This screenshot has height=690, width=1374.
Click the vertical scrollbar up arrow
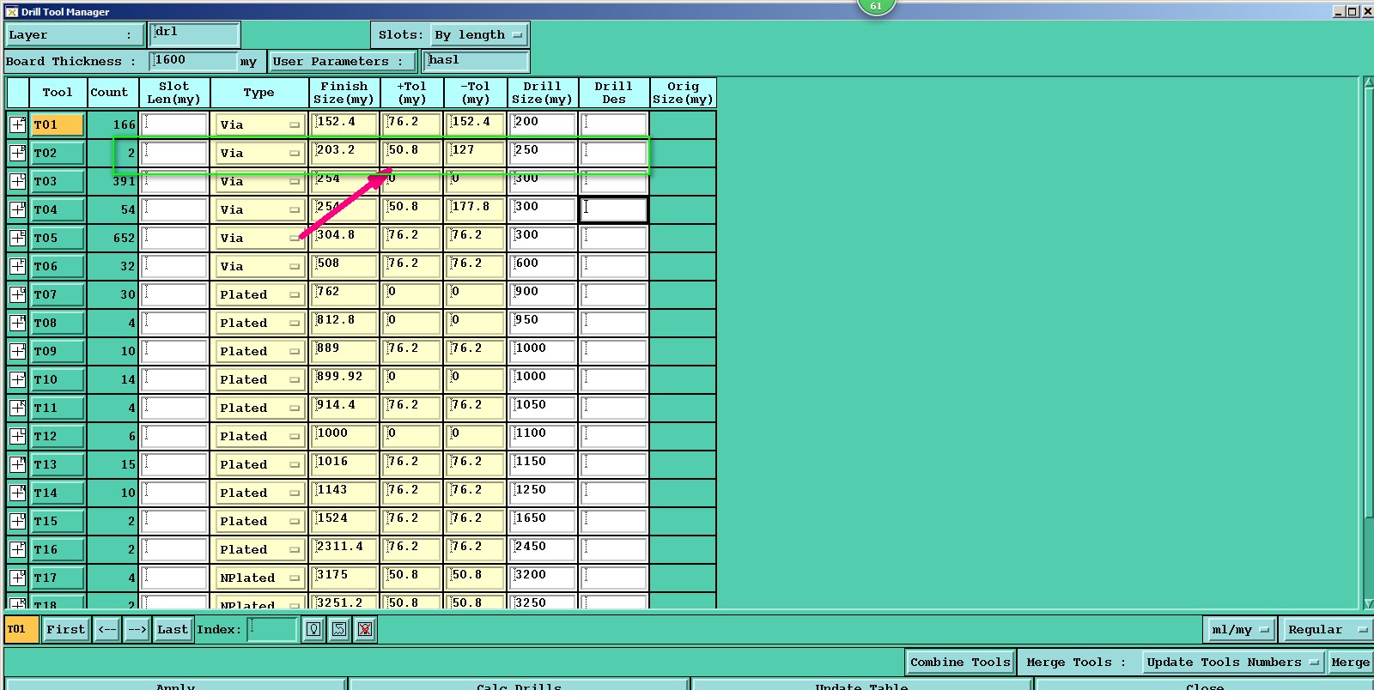tap(1368, 83)
